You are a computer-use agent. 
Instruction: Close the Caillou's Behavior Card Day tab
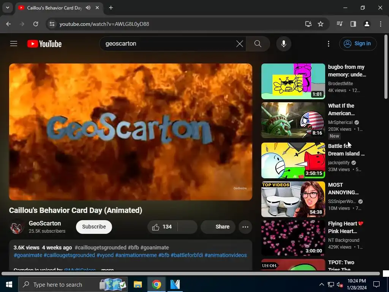click(x=97, y=8)
